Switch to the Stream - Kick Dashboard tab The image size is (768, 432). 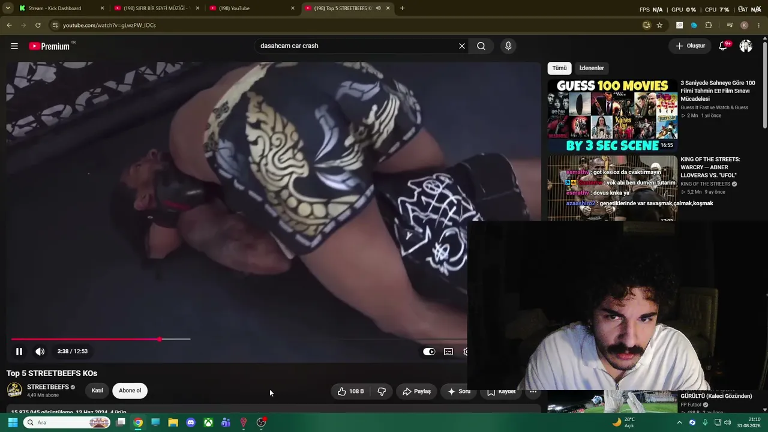coord(55,8)
